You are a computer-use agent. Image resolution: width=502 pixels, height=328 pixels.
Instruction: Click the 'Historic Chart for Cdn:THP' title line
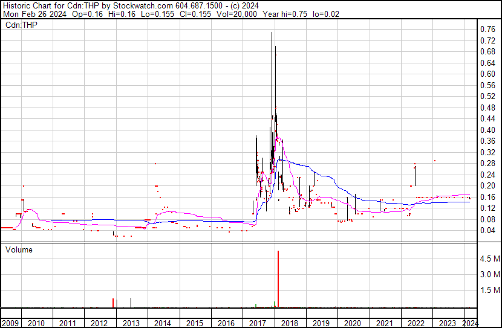tap(131, 6)
